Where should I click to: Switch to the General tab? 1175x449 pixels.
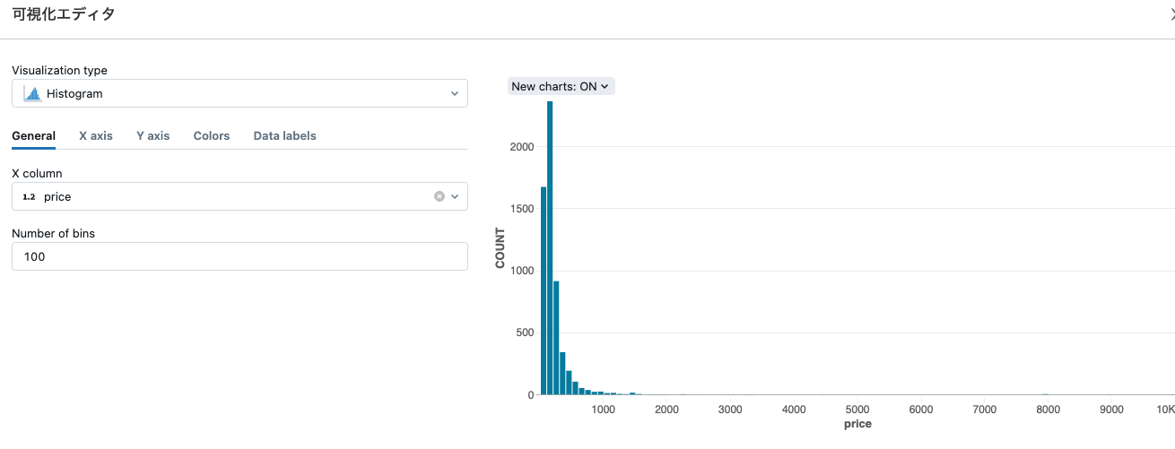(33, 136)
